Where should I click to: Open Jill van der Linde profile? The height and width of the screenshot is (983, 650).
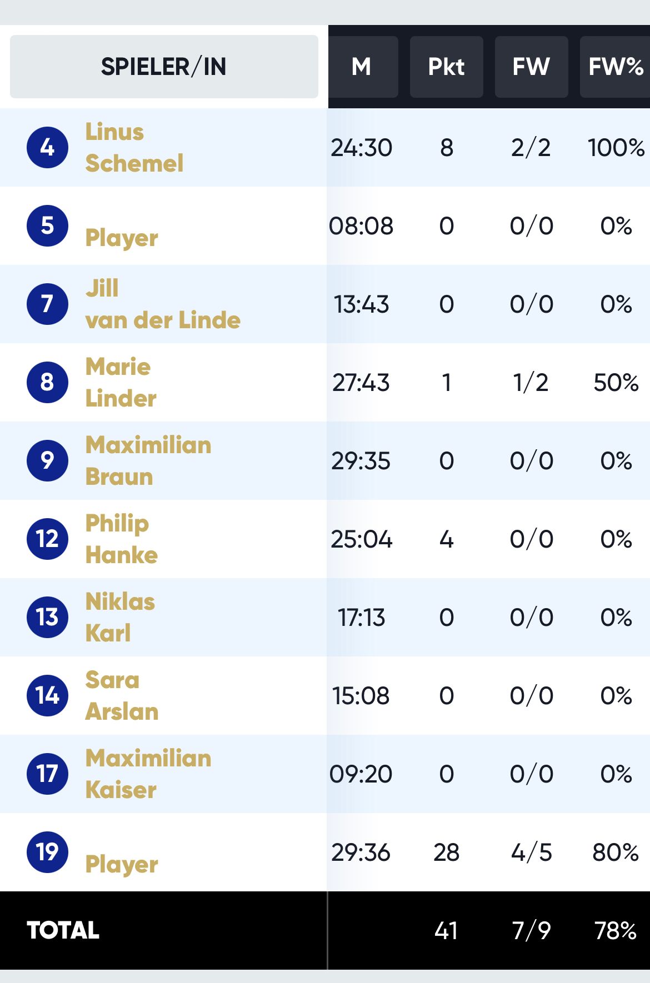coord(163,304)
